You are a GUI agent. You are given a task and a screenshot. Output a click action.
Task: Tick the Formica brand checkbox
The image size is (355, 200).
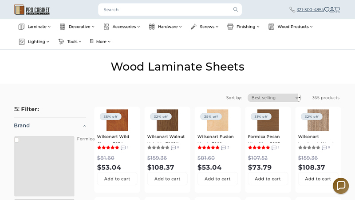click(17, 140)
